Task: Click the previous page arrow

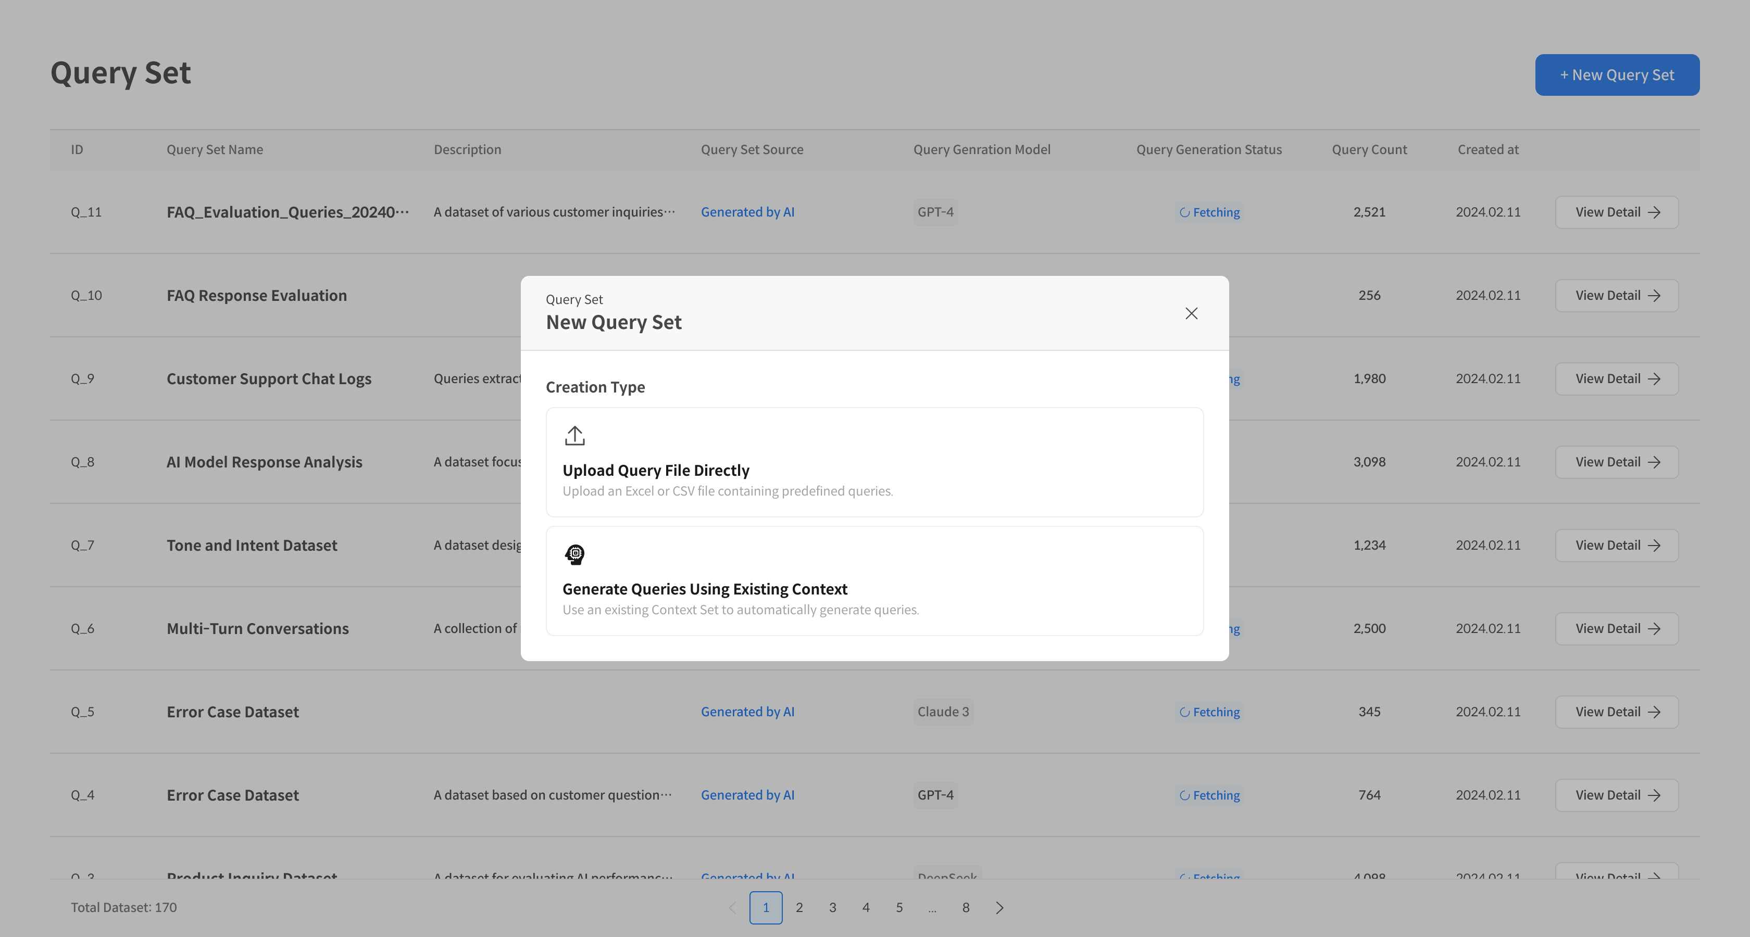Action: 732,908
